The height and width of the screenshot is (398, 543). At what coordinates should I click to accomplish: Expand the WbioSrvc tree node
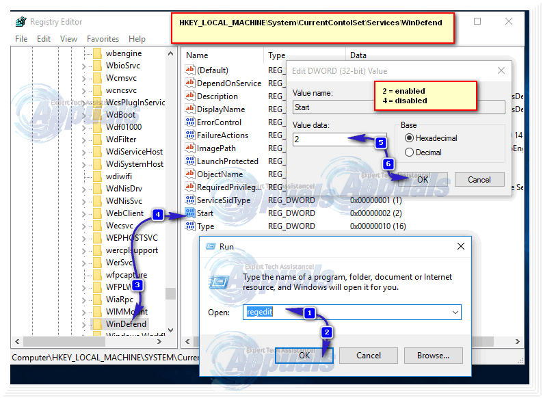[83, 66]
